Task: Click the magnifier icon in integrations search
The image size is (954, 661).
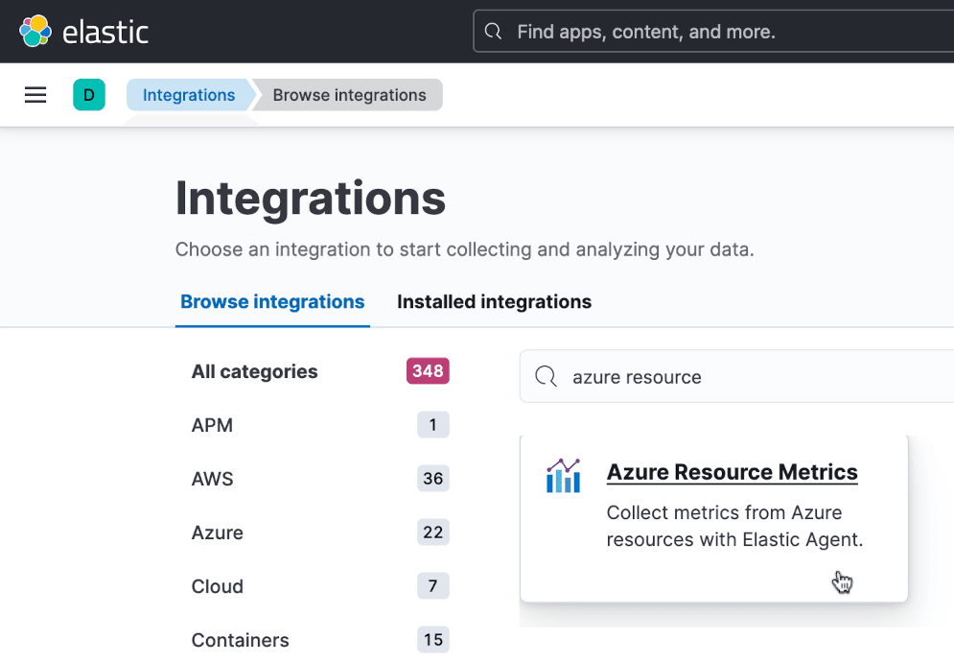Action: [x=546, y=377]
